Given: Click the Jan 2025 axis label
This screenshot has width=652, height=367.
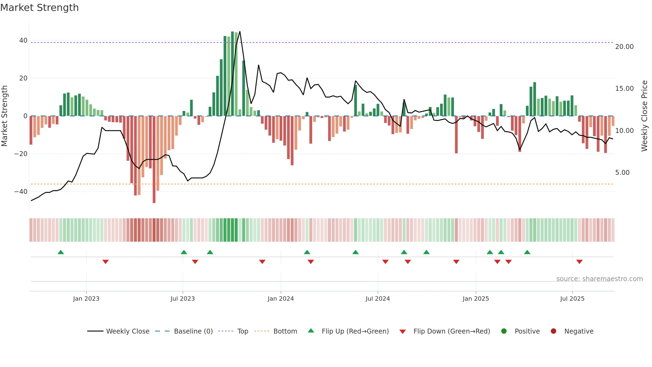Looking at the screenshot, I should coord(476,299).
